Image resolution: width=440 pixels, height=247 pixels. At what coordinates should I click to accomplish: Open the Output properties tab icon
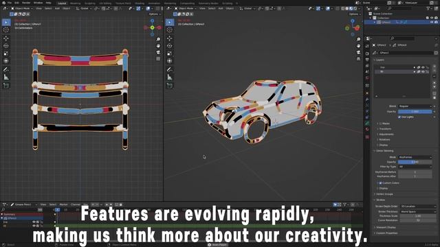click(x=367, y=60)
